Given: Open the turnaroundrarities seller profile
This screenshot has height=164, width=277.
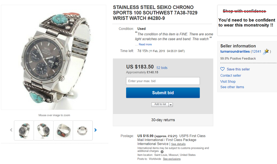Looking at the screenshot, I should click(x=235, y=52).
